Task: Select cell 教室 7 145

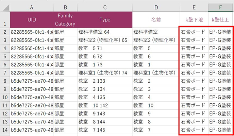Action: (x=105, y=130)
